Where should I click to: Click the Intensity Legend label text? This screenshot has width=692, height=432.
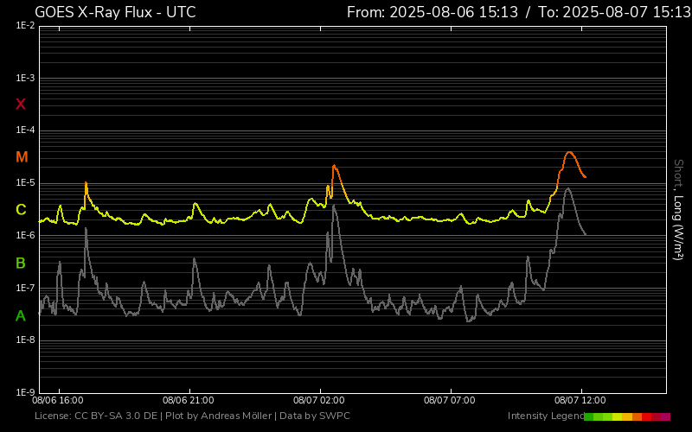(544, 416)
